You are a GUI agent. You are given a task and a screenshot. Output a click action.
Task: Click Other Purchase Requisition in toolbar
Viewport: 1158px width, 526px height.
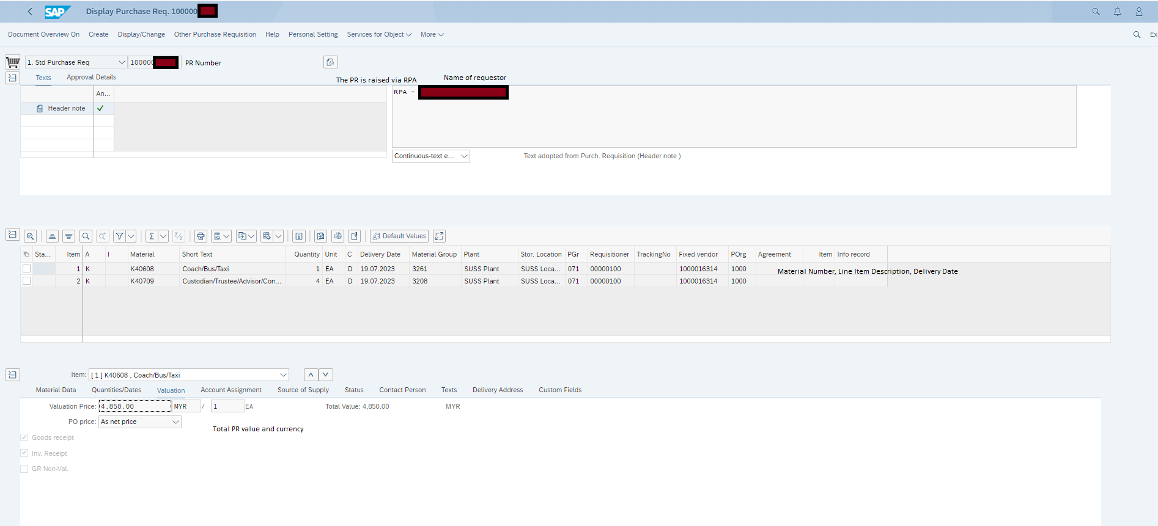pos(215,35)
